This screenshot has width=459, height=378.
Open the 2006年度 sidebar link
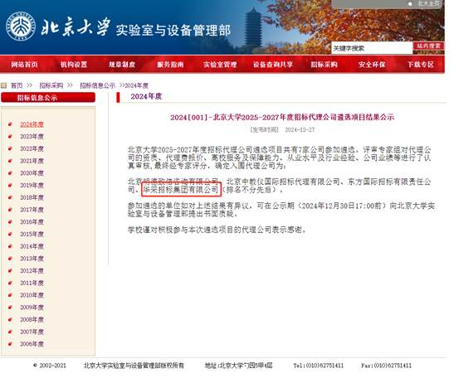coord(32,344)
